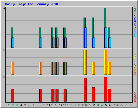This screenshot has height=108, width=138.
Task: Click green weekend day label "2"
Action: click(13, 105)
